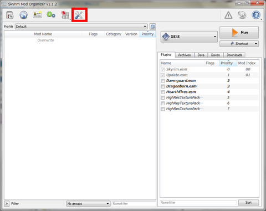Select the Update.esm plugin name
The width and height of the screenshot is (266, 211).
(x=177, y=75)
